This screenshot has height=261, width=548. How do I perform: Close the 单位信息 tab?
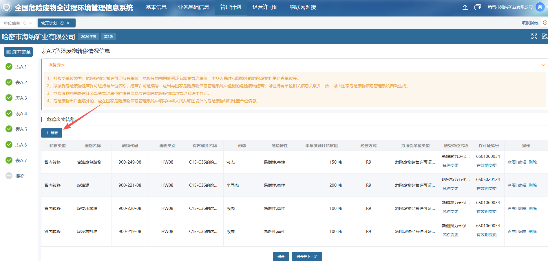point(30,23)
